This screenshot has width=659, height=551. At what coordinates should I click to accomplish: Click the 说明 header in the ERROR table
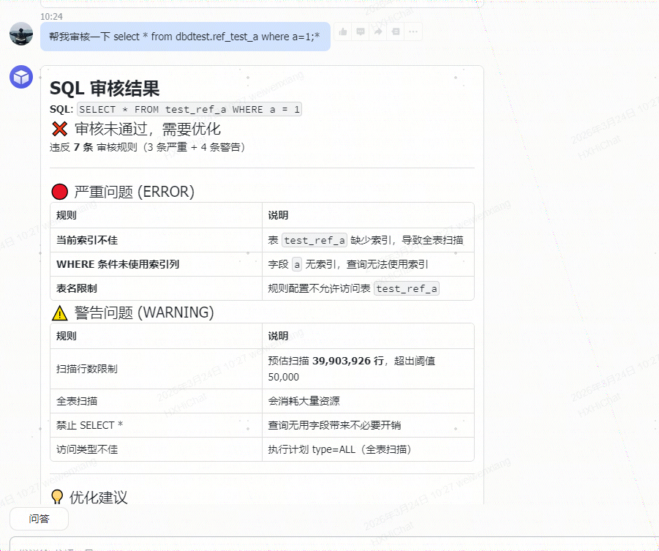click(368, 215)
